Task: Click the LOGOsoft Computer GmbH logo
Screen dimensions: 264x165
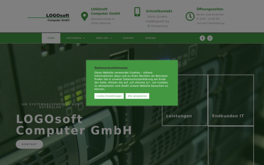Action: pos(49,18)
